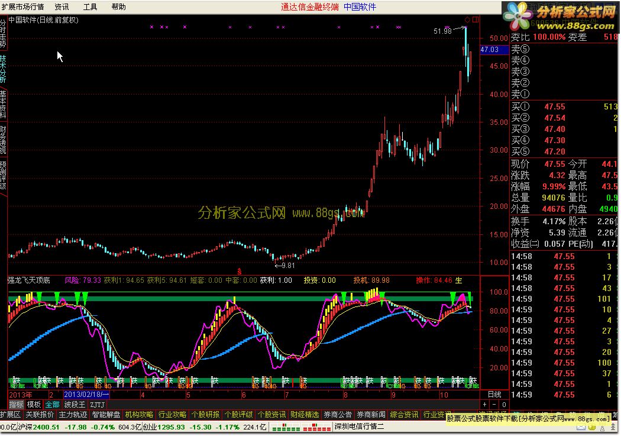The height and width of the screenshot is (436, 621).
Task: Click the minus zoom button below the chart
Action: click(494, 405)
